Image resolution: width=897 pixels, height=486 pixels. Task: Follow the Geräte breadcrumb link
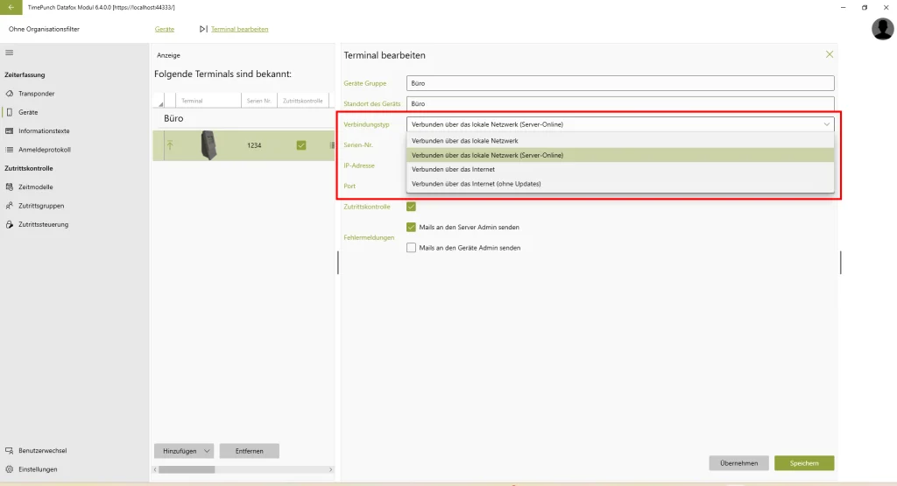pyautogui.click(x=164, y=29)
